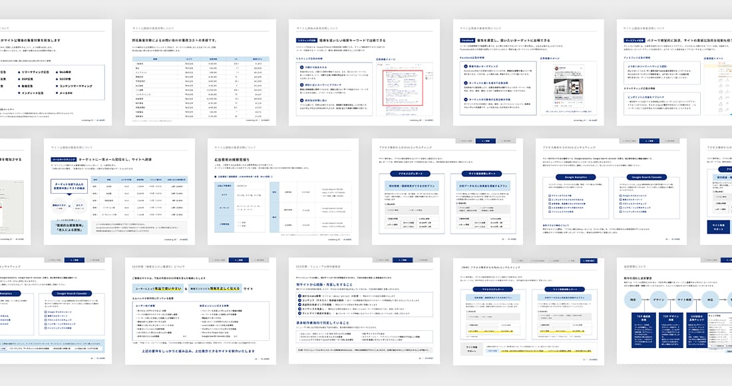Click the メールDM bullet text
The width and height of the screenshot is (732, 386).
point(65,93)
